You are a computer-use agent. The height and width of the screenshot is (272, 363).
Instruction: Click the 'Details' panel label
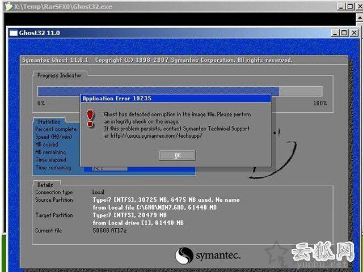click(45, 185)
